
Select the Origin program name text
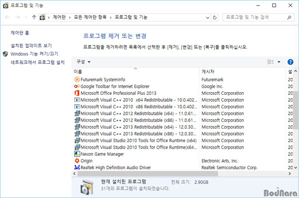86,161
